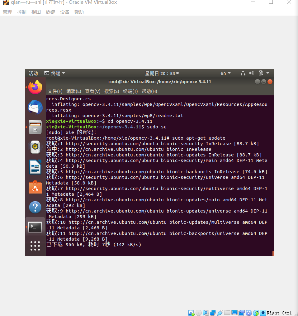Open terminal 查看(V) menu

[x=92, y=91]
